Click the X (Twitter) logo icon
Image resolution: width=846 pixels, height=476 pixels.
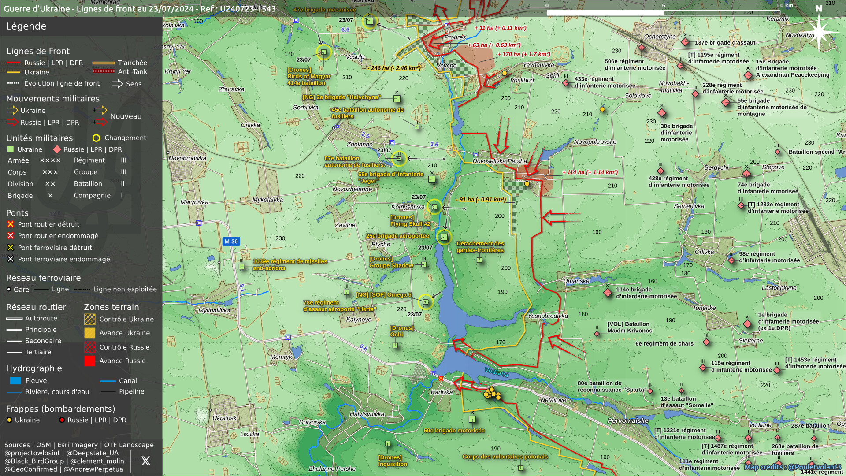pos(145,461)
